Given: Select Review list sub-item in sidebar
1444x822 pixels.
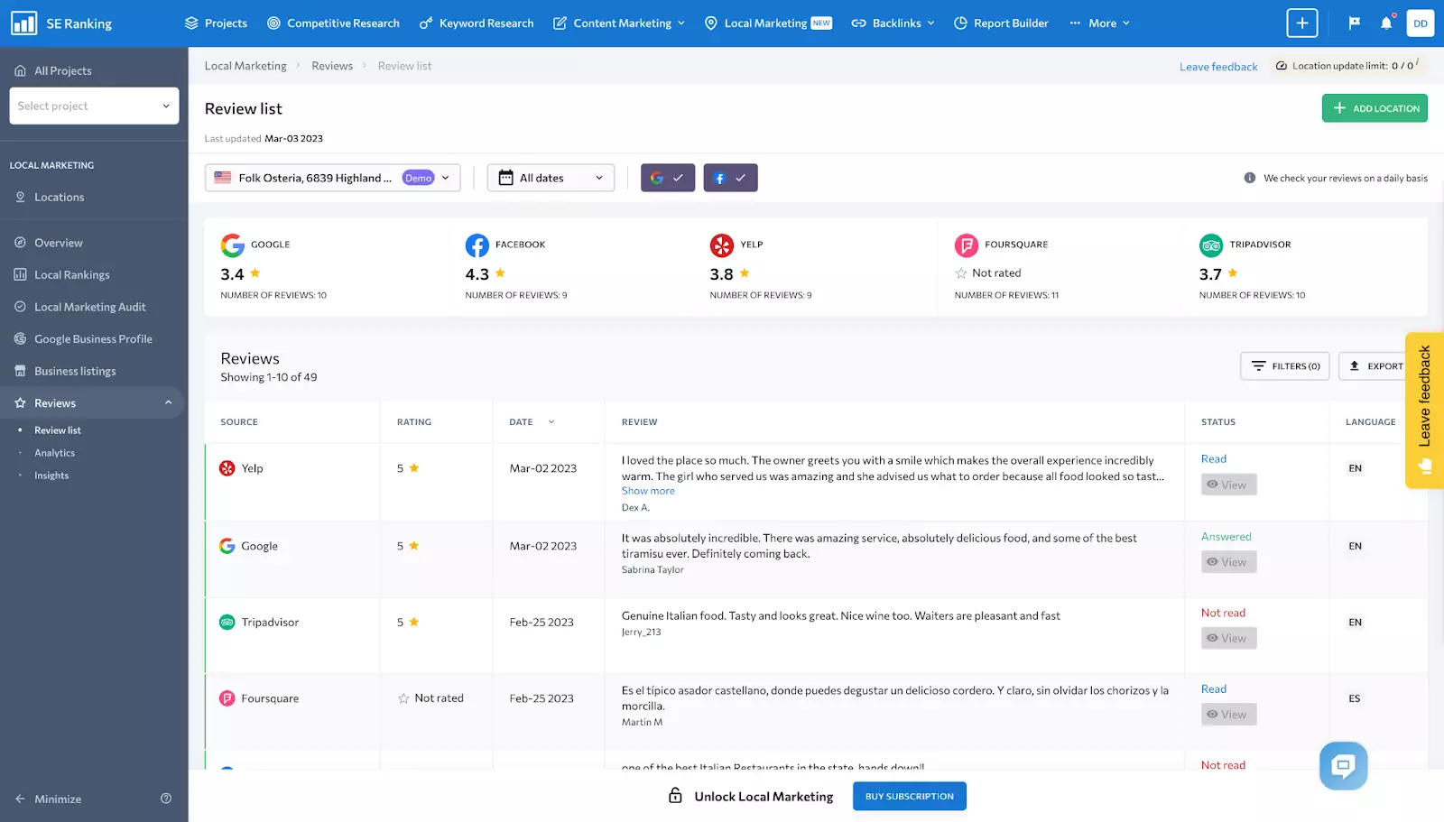Looking at the screenshot, I should click(x=58, y=430).
